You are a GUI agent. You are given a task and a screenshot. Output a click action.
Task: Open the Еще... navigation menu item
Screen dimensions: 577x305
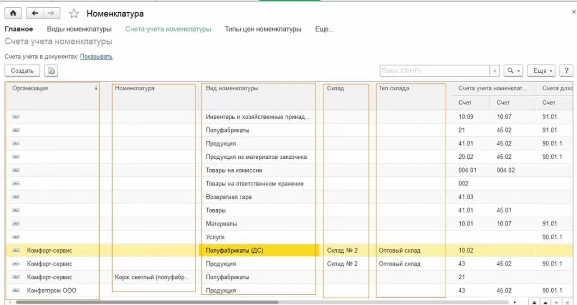click(325, 29)
